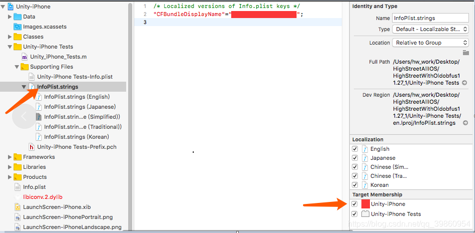Select the InfoPlist.strings (Japanese) file
The height and width of the screenshot is (233, 475).
click(80, 107)
